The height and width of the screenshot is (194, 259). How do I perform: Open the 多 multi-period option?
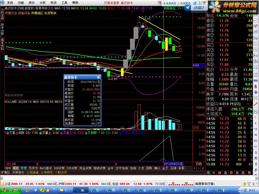click(x=255, y=170)
